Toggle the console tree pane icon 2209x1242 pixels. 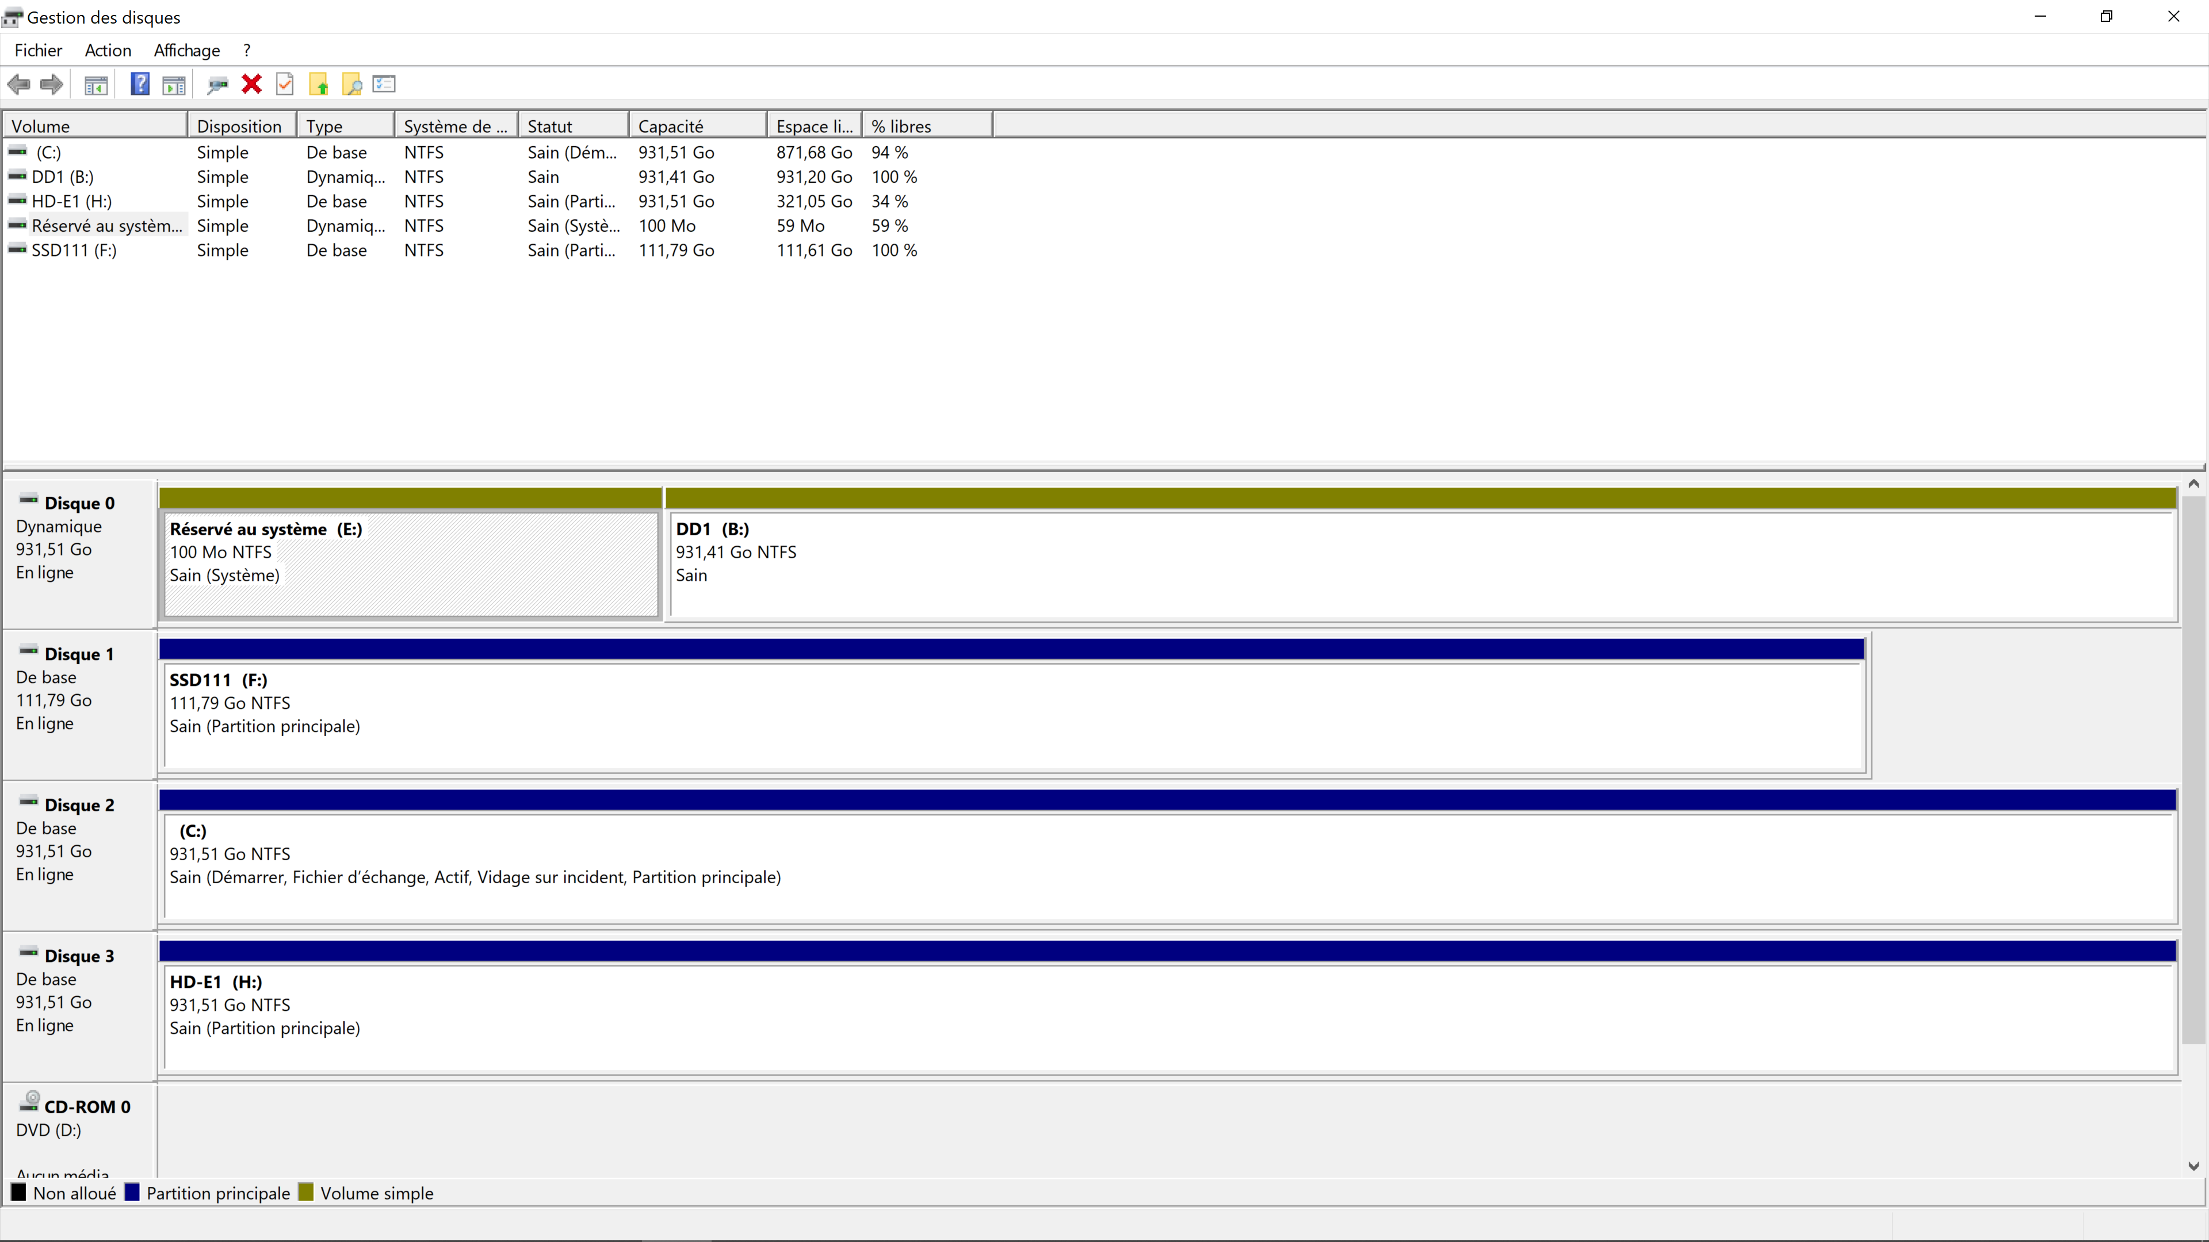click(96, 84)
